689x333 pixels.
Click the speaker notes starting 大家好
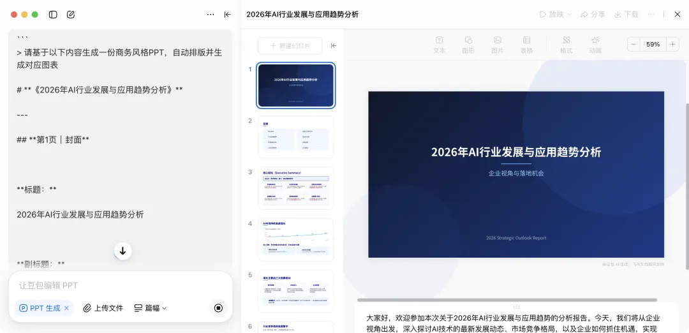coord(513,323)
